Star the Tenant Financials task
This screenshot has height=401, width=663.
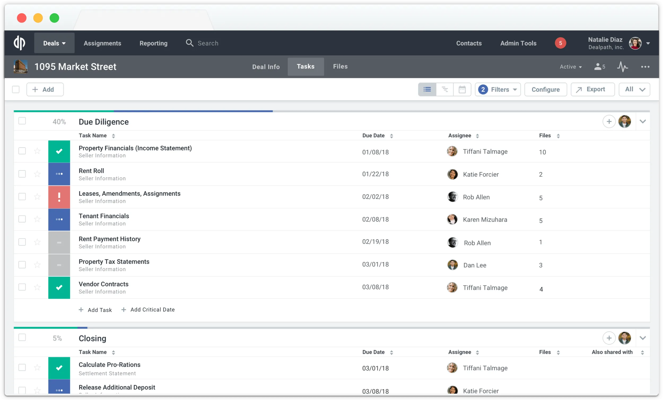37,219
